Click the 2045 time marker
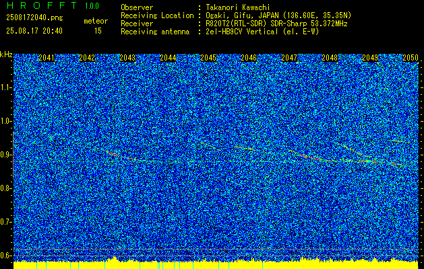Viewport: 424px width, 269px height. click(208, 58)
